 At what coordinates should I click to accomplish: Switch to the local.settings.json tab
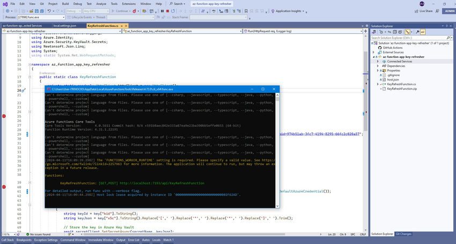tap(65, 26)
